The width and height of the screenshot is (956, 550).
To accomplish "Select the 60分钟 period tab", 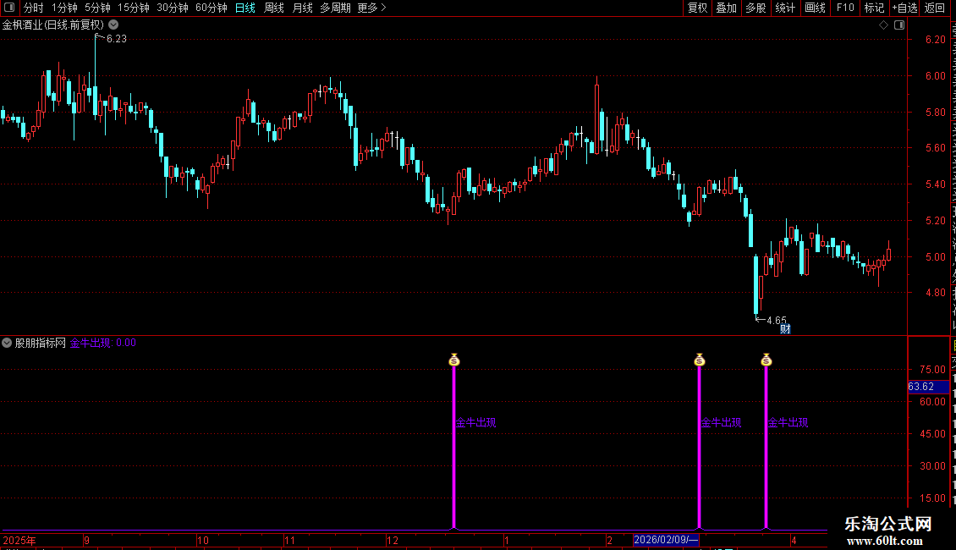I will point(211,8).
